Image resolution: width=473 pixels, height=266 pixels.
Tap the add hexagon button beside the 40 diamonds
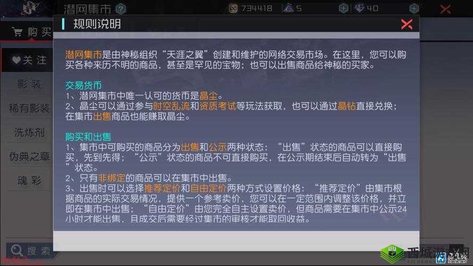click(x=414, y=9)
